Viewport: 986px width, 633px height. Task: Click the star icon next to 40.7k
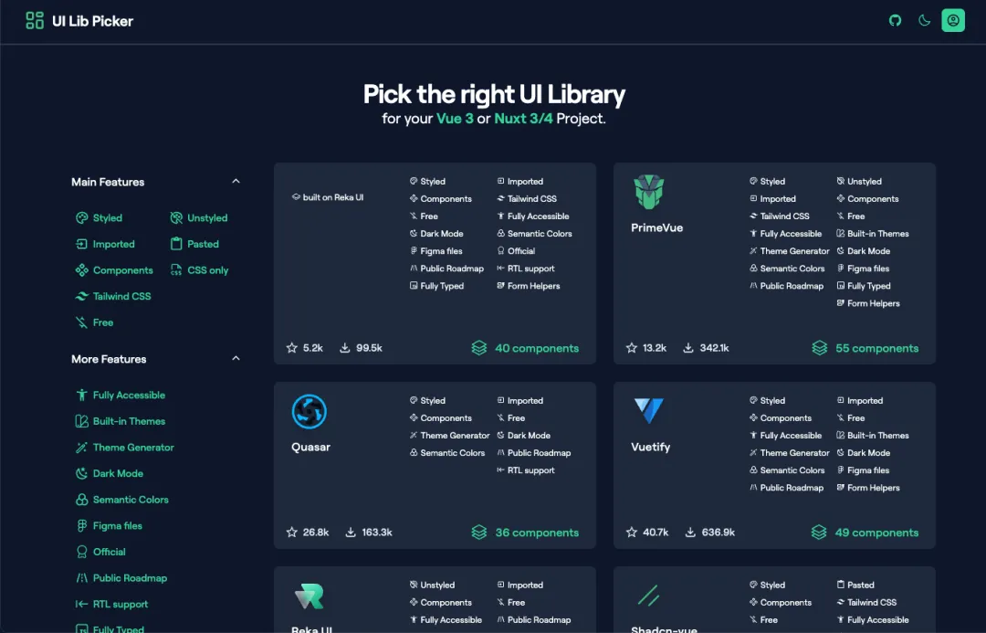click(632, 533)
